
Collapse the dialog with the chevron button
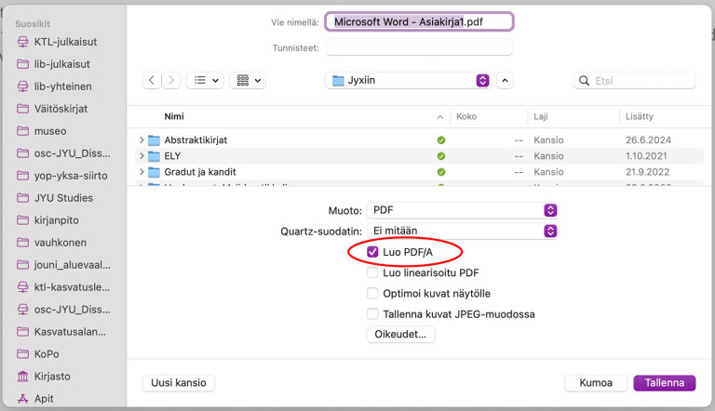point(505,81)
